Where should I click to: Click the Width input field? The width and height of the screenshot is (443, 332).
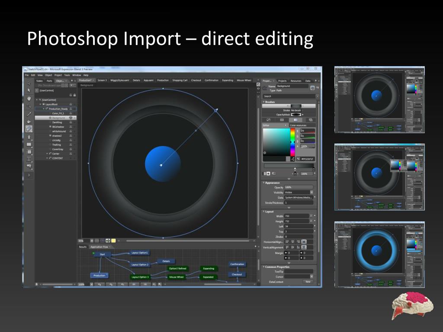pyautogui.click(x=297, y=216)
